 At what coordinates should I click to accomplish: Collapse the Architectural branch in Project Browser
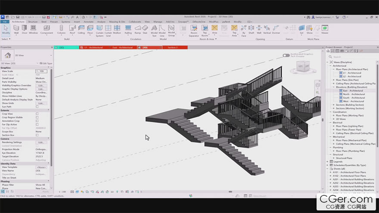click(x=330, y=66)
